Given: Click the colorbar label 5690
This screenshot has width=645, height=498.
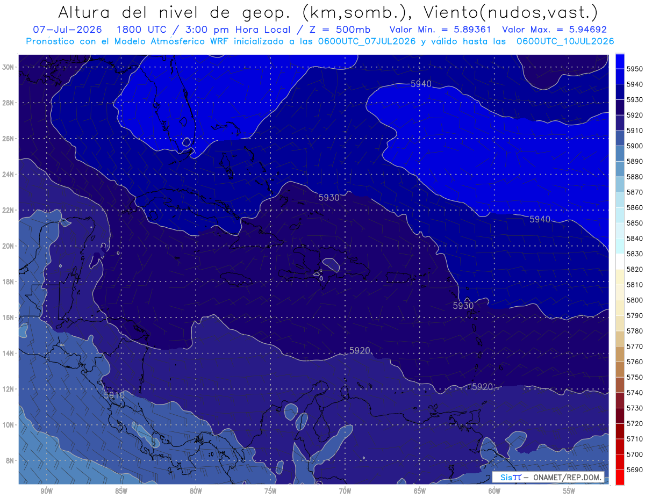Looking at the screenshot, I should [635, 469].
